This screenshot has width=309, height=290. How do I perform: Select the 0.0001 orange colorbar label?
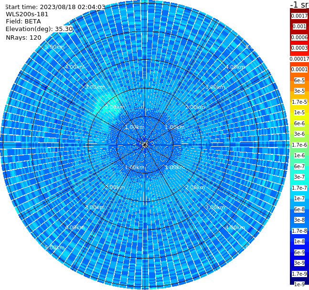pos(299,69)
